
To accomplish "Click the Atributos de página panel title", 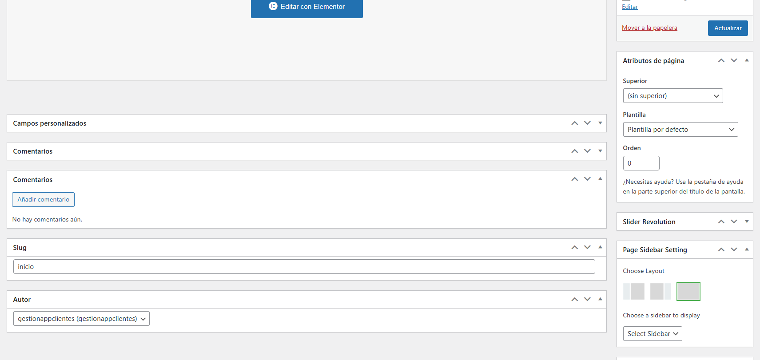I will tap(653, 61).
